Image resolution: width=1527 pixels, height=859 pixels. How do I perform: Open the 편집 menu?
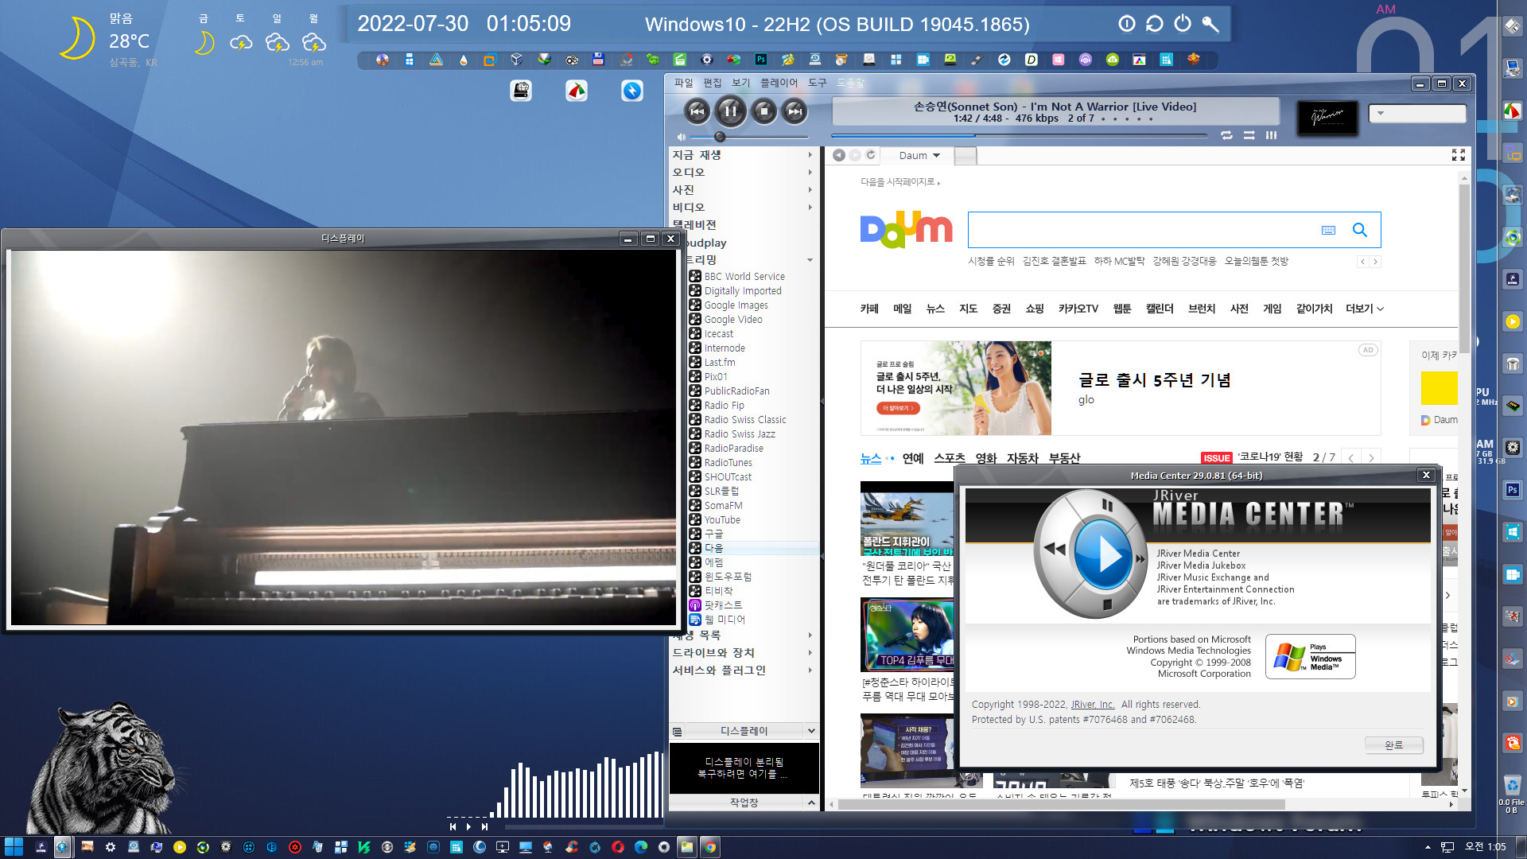click(x=712, y=83)
